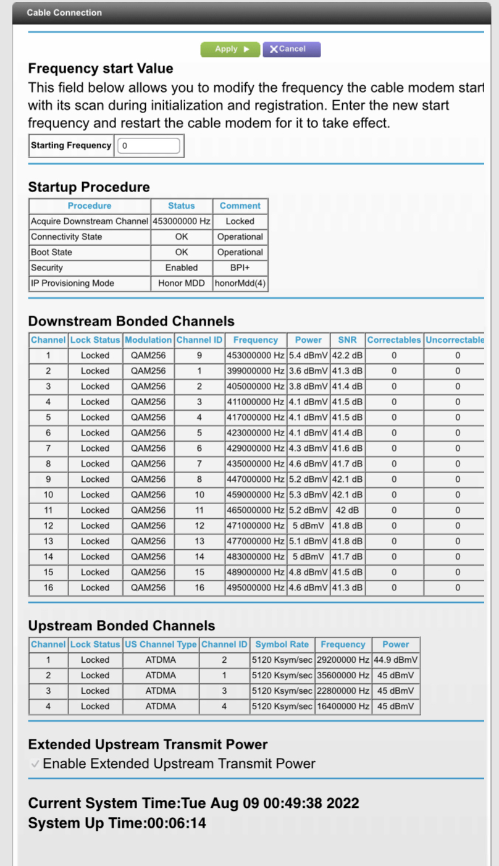Select the 16400000 Hz upstream frequency cell
This screenshot has width=499, height=866.
(343, 706)
